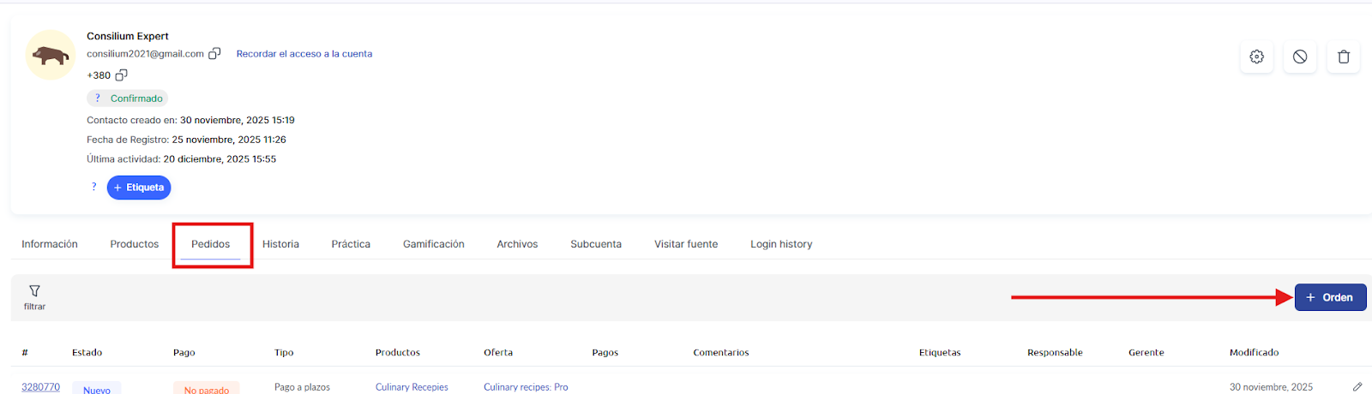Go to the Login history tab
The width and height of the screenshot is (1372, 394).
tap(780, 244)
